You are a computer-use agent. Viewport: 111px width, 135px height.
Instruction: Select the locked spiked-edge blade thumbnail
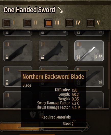point(54,51)
